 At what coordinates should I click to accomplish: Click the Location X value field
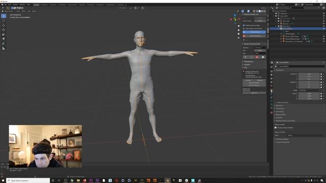309,74
